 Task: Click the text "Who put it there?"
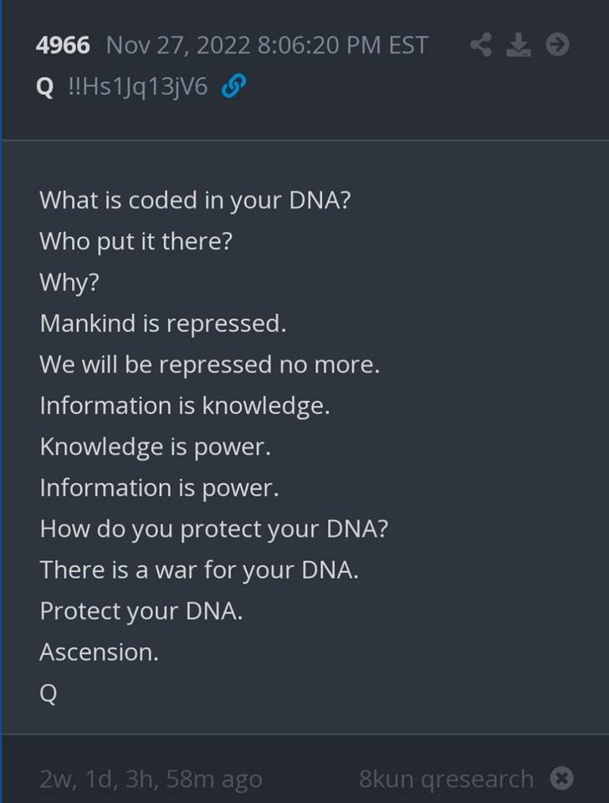[136, 242]
